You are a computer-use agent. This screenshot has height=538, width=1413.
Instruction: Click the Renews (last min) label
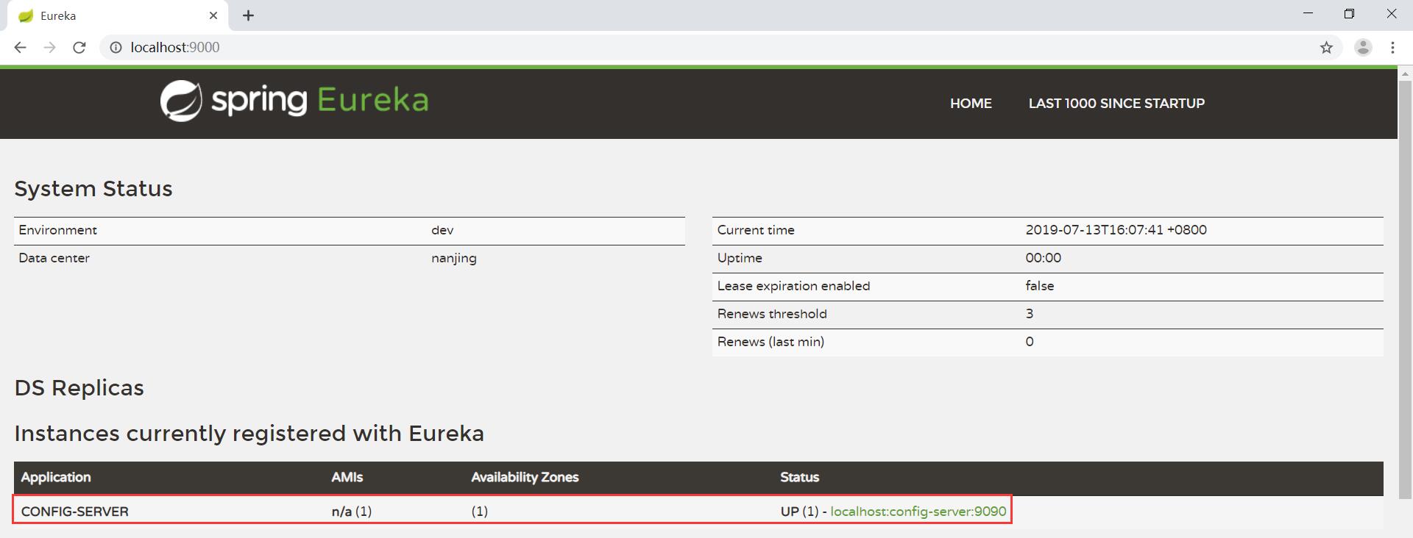coord(771,342)
